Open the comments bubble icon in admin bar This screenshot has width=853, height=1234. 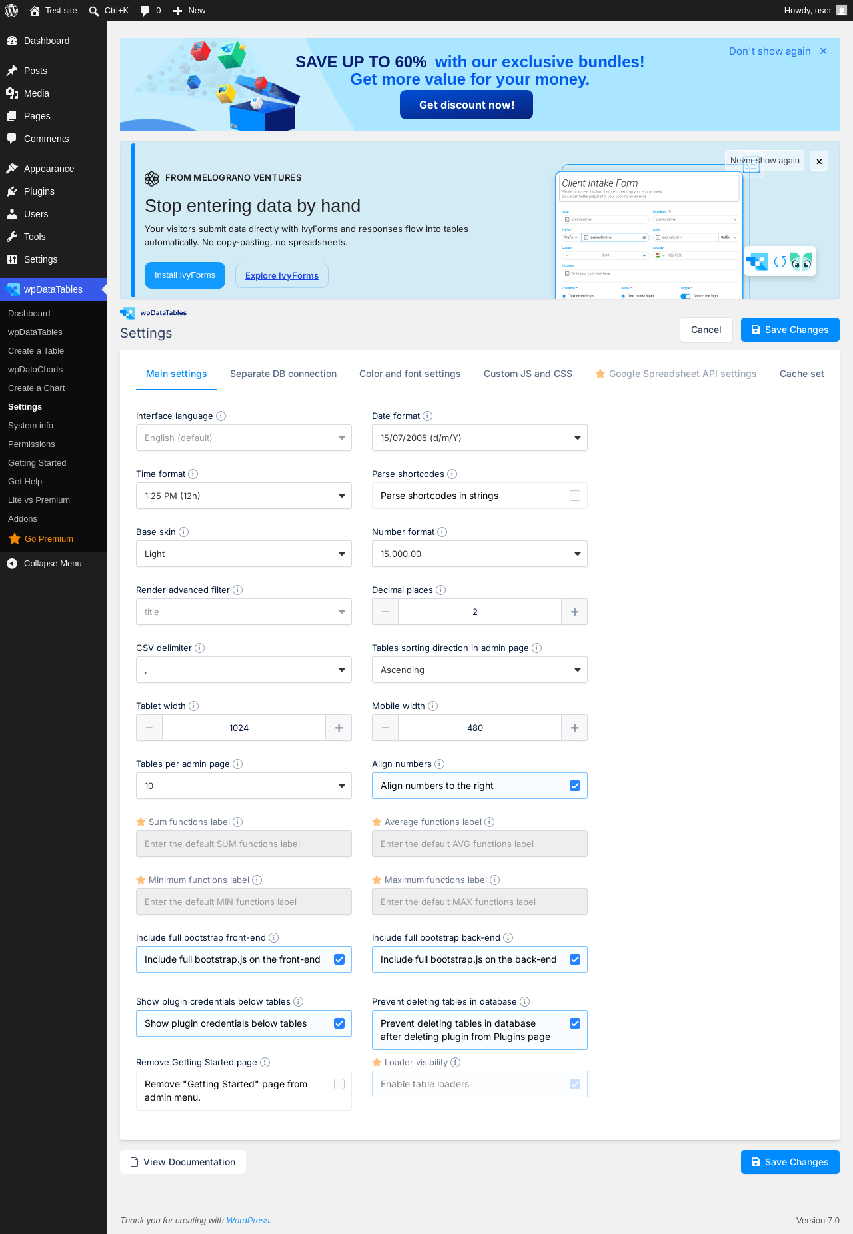tap(145, 11)
